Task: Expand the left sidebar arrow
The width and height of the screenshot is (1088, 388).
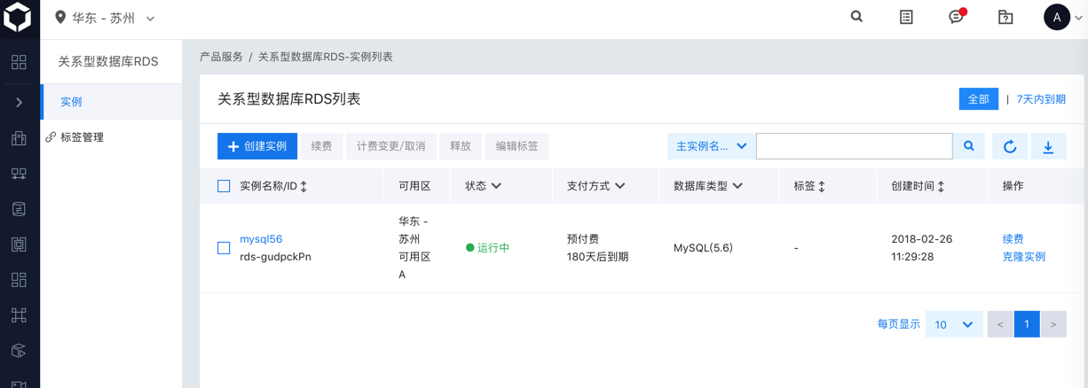Action: coord(20,103)
